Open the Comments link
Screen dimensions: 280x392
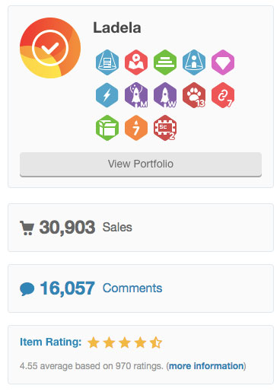[x=132, y=288]
